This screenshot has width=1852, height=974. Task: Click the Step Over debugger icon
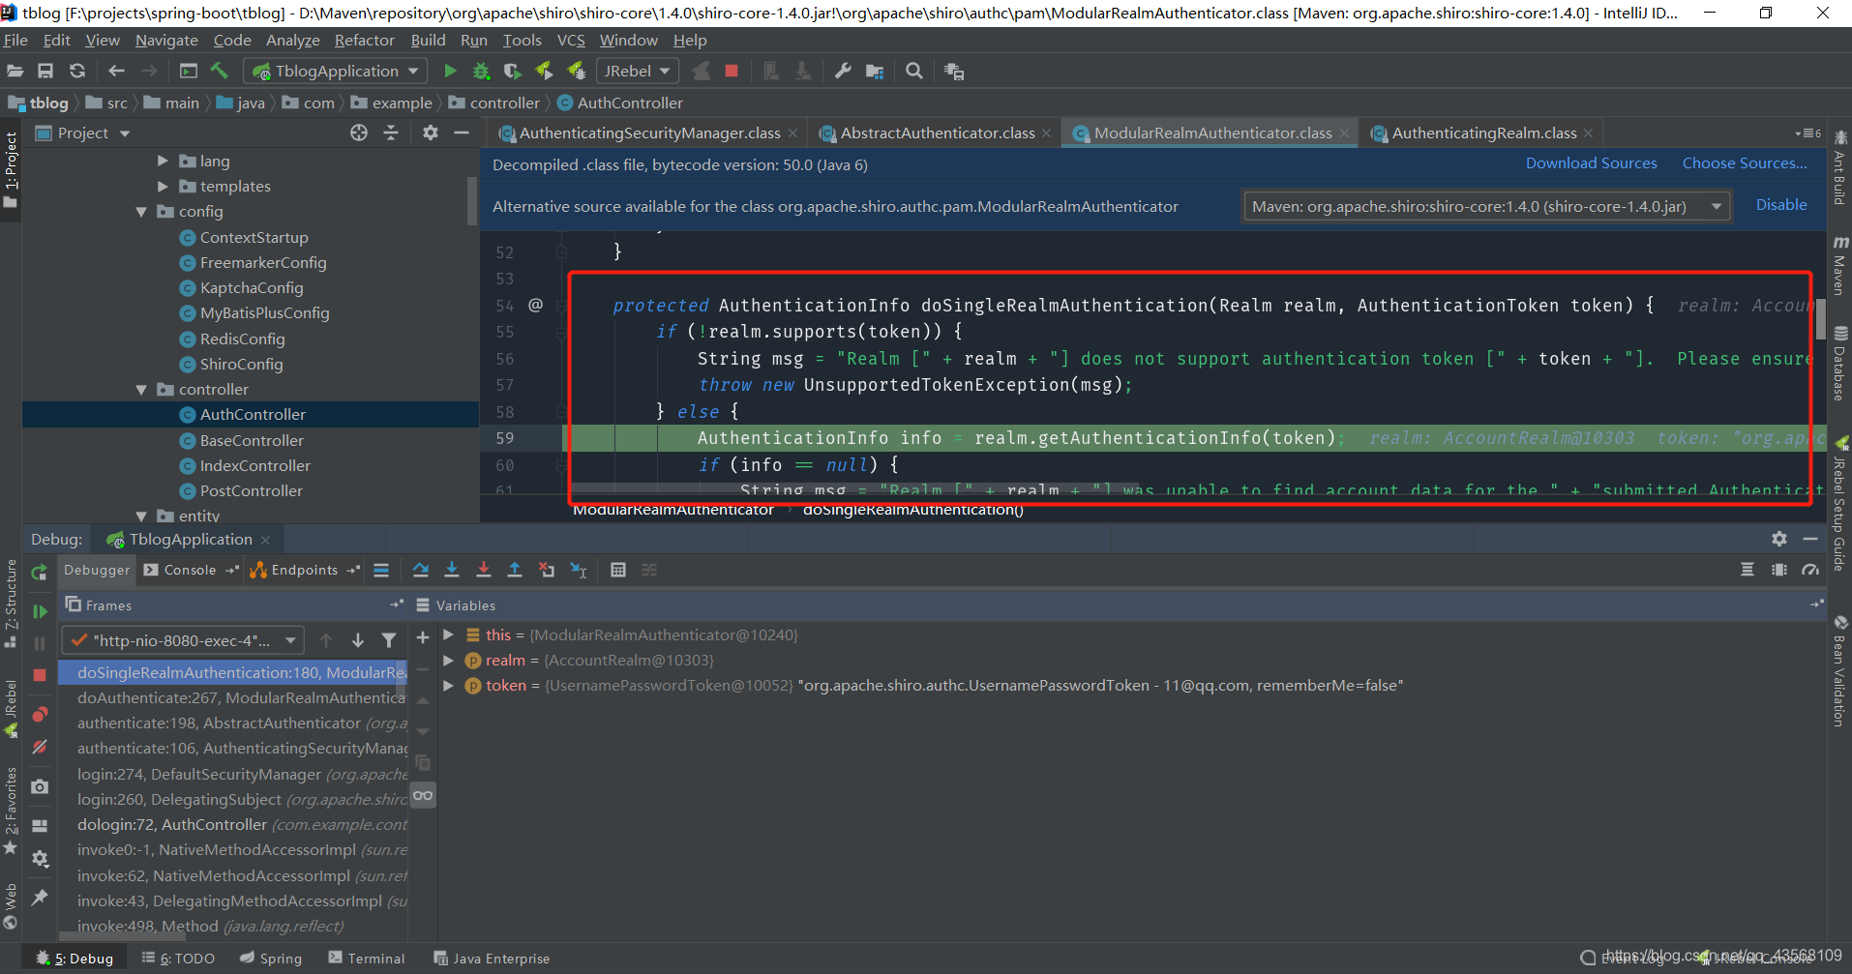(x=421, y=570)
